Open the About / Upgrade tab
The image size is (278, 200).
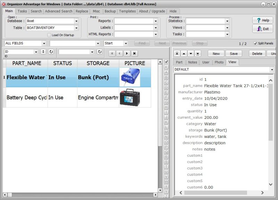click(152, 11)
